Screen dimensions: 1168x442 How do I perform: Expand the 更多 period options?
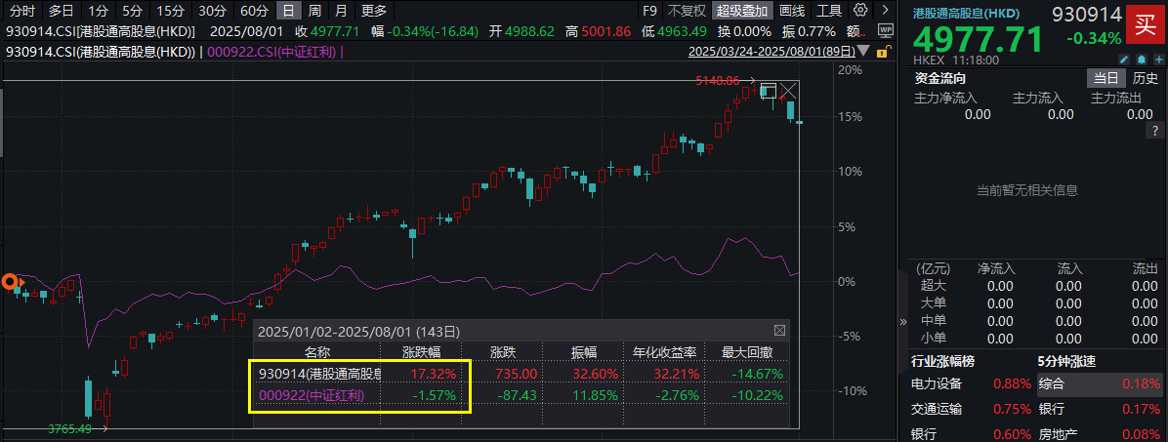point(373,11)
